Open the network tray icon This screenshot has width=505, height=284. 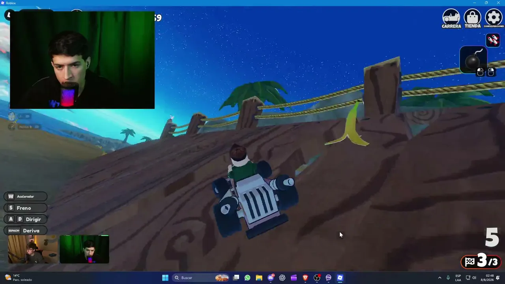coord(468,278)
